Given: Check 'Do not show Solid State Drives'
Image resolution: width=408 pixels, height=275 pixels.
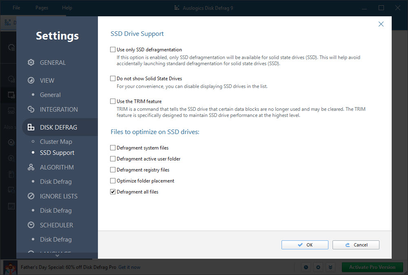Looking at the screenshot, I should [x=113, y=78].
